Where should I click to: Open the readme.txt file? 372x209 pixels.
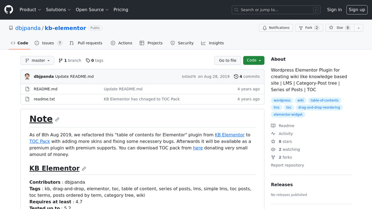(44, 99)
